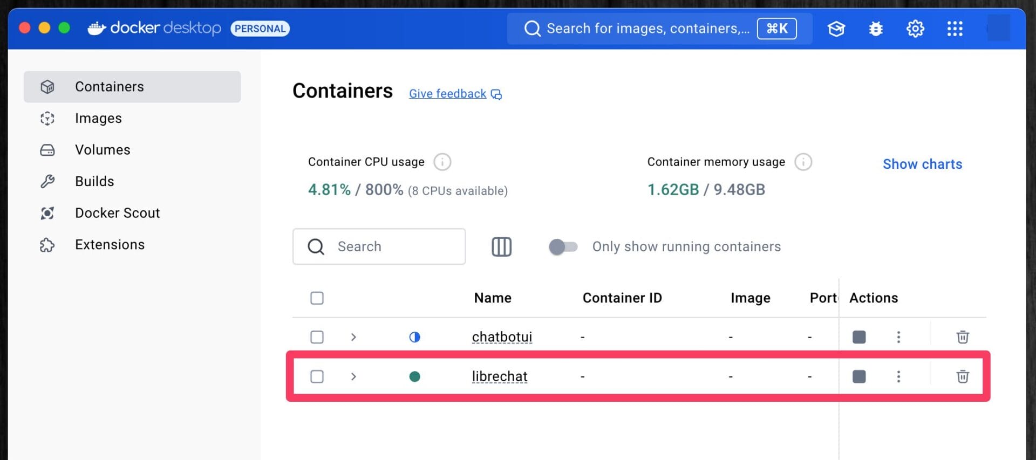
Task: Open Settings via the gear icon
Action: pyautogui.click(x=915, y=29)
